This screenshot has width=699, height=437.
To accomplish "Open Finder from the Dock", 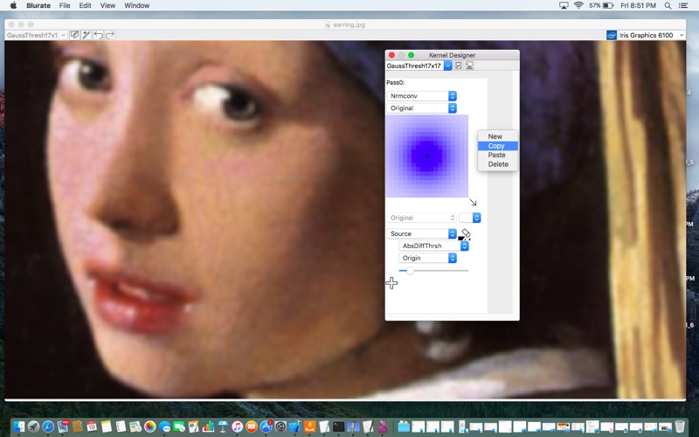I will click(18, 427).
